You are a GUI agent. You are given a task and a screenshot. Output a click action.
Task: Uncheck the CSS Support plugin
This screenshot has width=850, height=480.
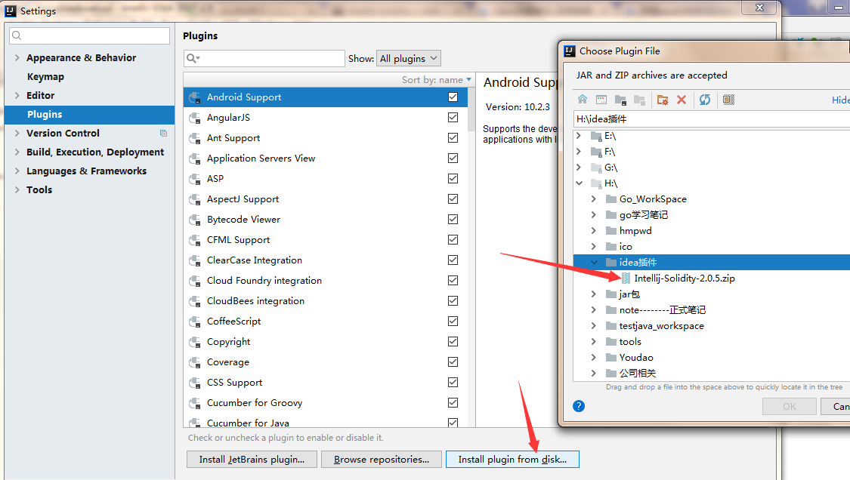[453, 383]
